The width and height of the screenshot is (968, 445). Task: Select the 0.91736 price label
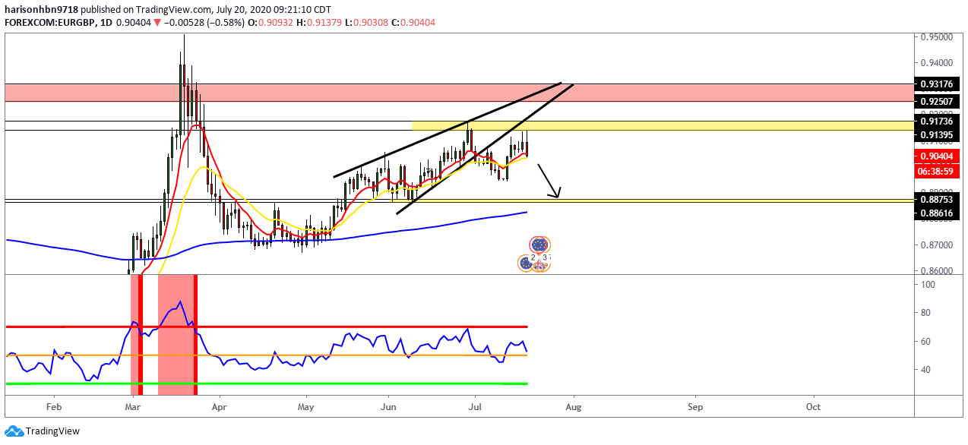(x=935, y=121)
